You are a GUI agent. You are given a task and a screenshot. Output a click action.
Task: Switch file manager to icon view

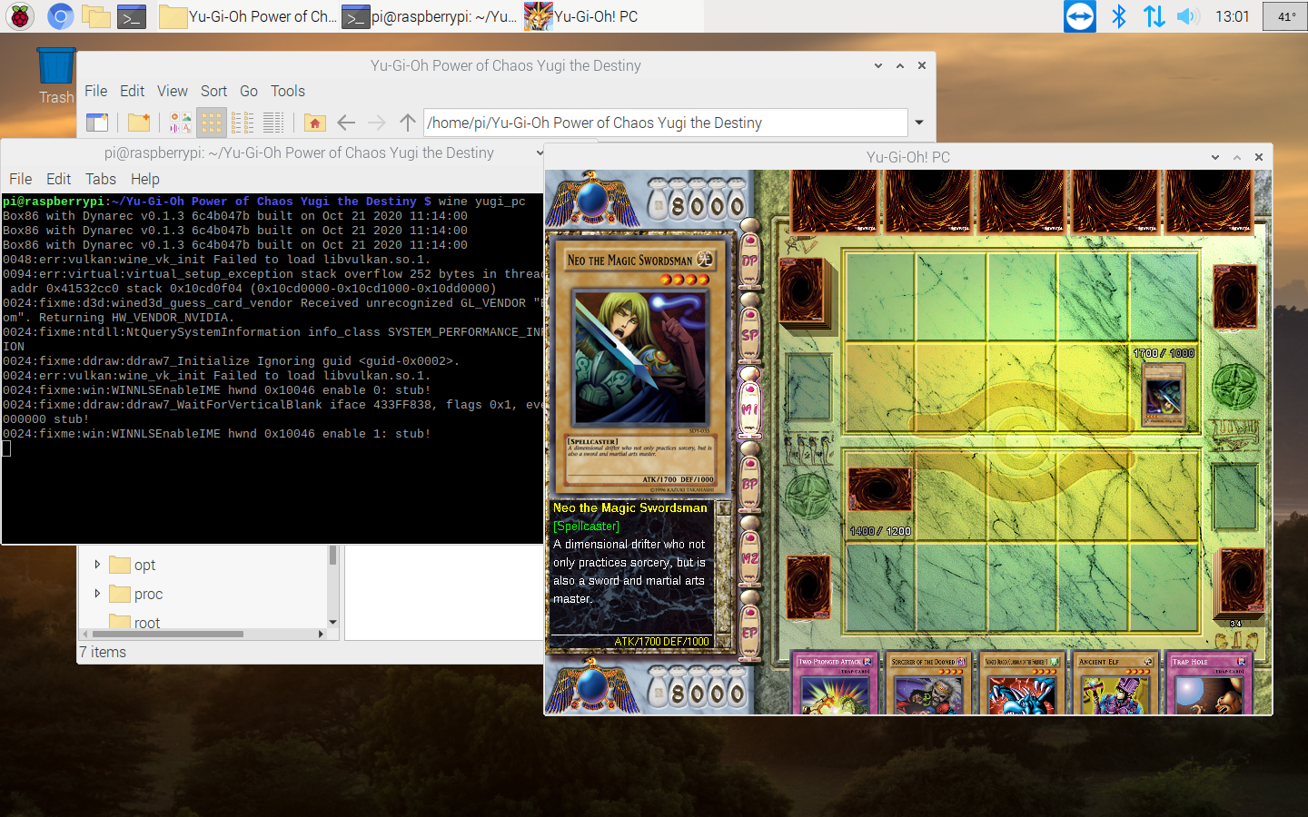coord(212,123)
